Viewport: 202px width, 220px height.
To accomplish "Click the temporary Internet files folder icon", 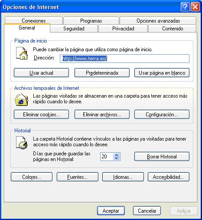I will click(22, 100).
